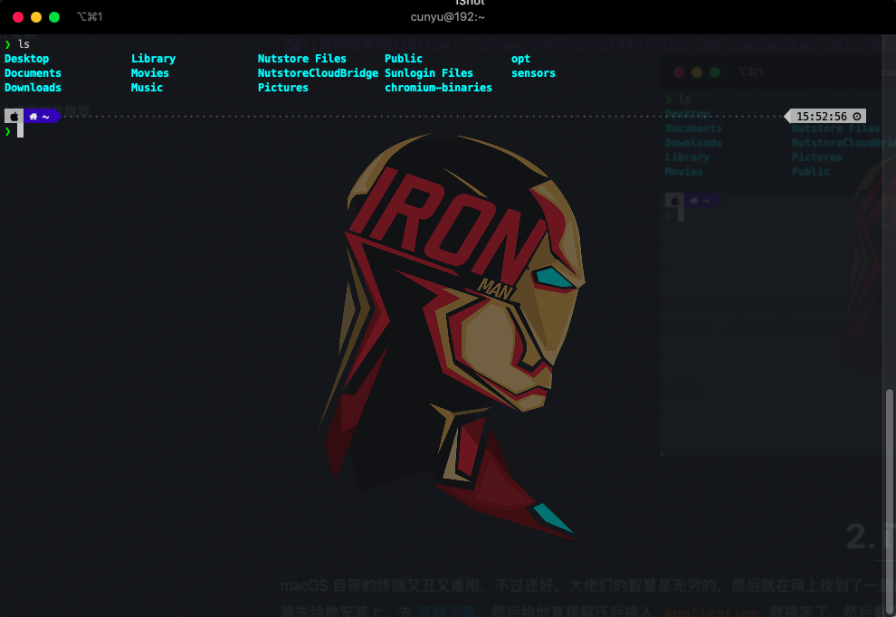This screenshot has height=617, width=896.
Task: Click the sensors entry in ls output
Action: pos(533,73)
